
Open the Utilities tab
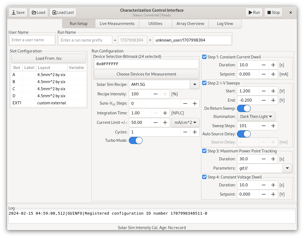155,24
